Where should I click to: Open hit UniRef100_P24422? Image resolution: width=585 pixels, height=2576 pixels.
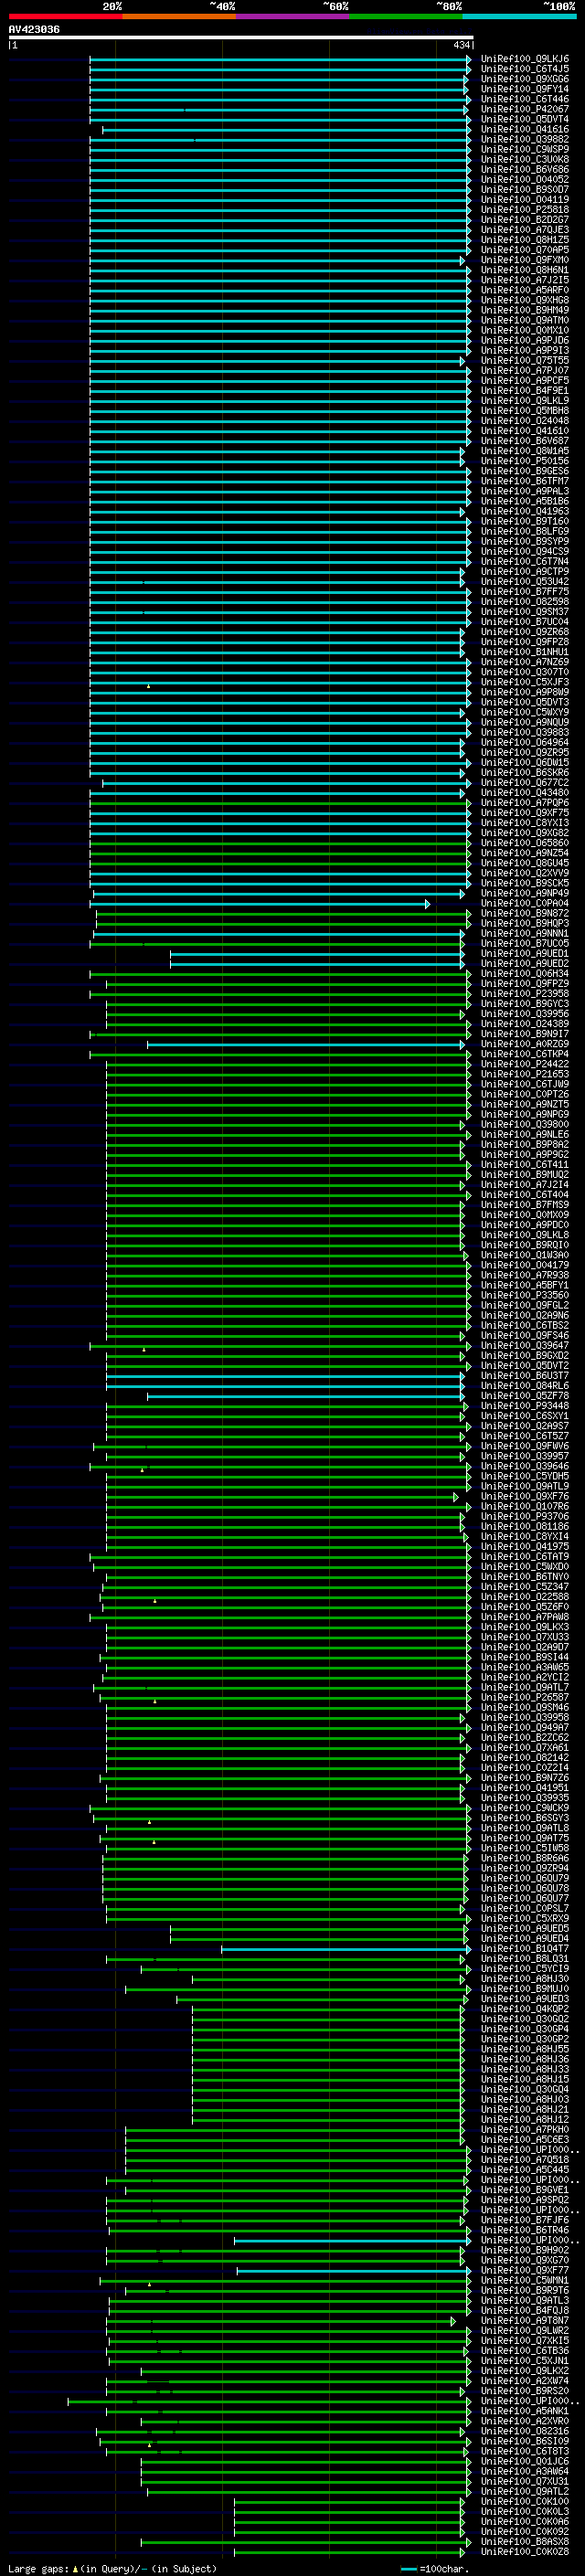tap(525, 1064)
